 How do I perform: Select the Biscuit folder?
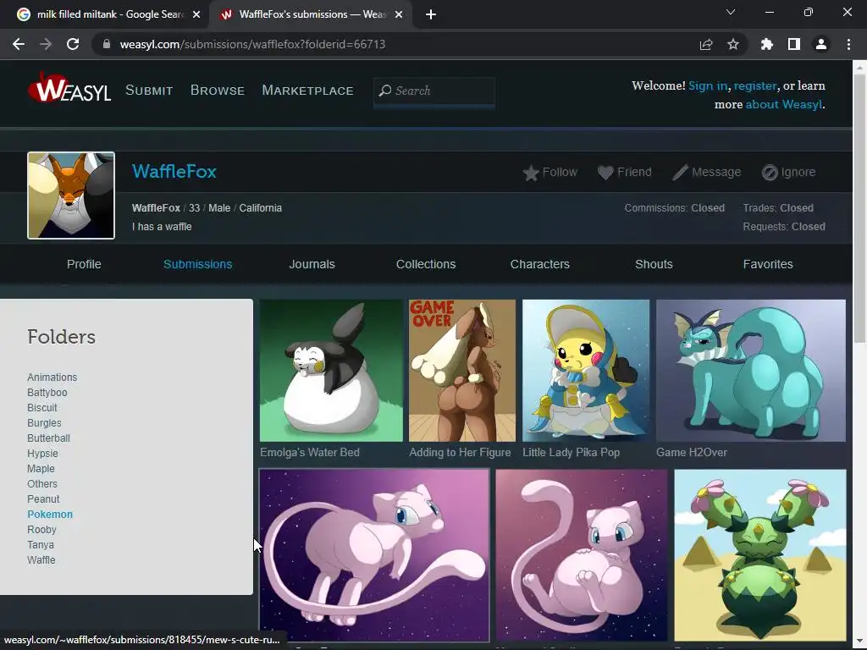point(42,408)
